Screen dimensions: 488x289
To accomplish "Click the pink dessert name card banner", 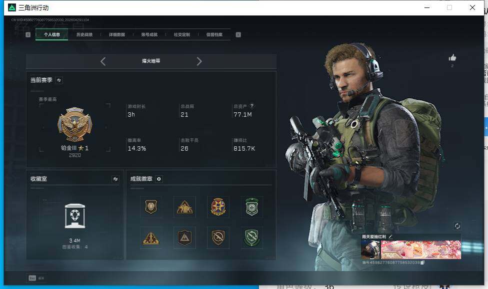I will (421, 250).
